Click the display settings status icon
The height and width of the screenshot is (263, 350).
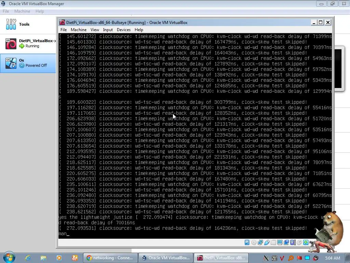(x=280, y=242)
